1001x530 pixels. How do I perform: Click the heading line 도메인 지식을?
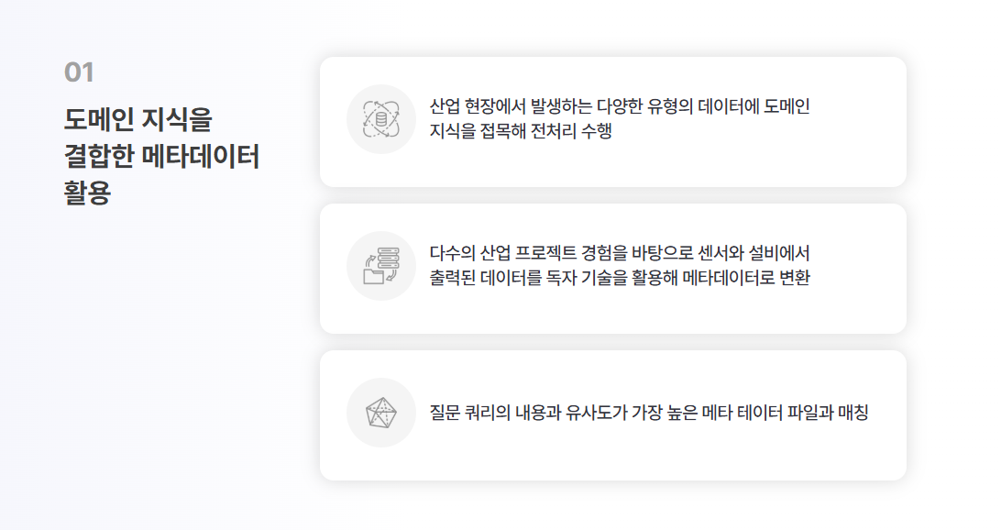click(137, 119)
